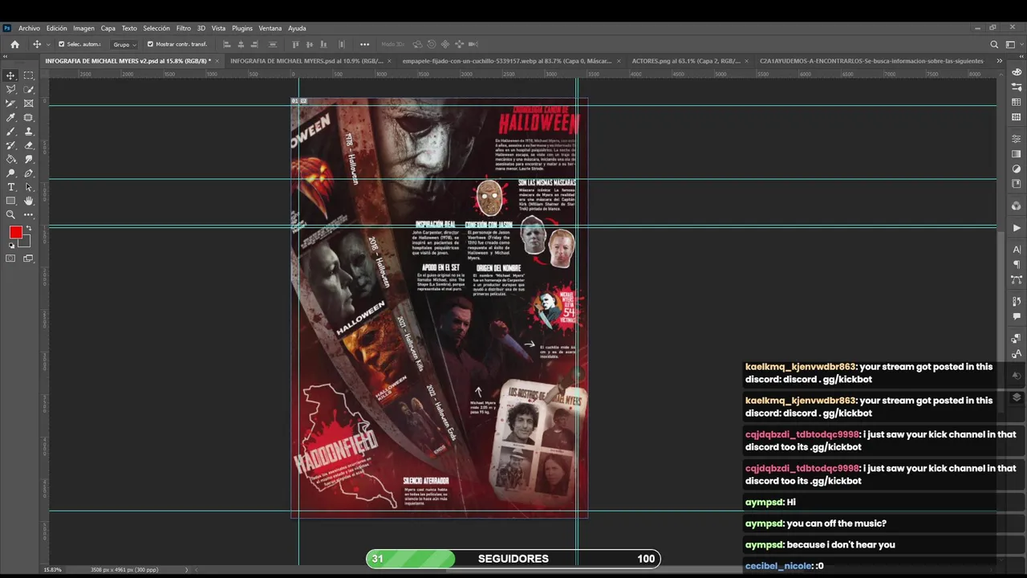
Task: Open the Edit Toolbar three-dots button
Action: (x=29, y=215)
